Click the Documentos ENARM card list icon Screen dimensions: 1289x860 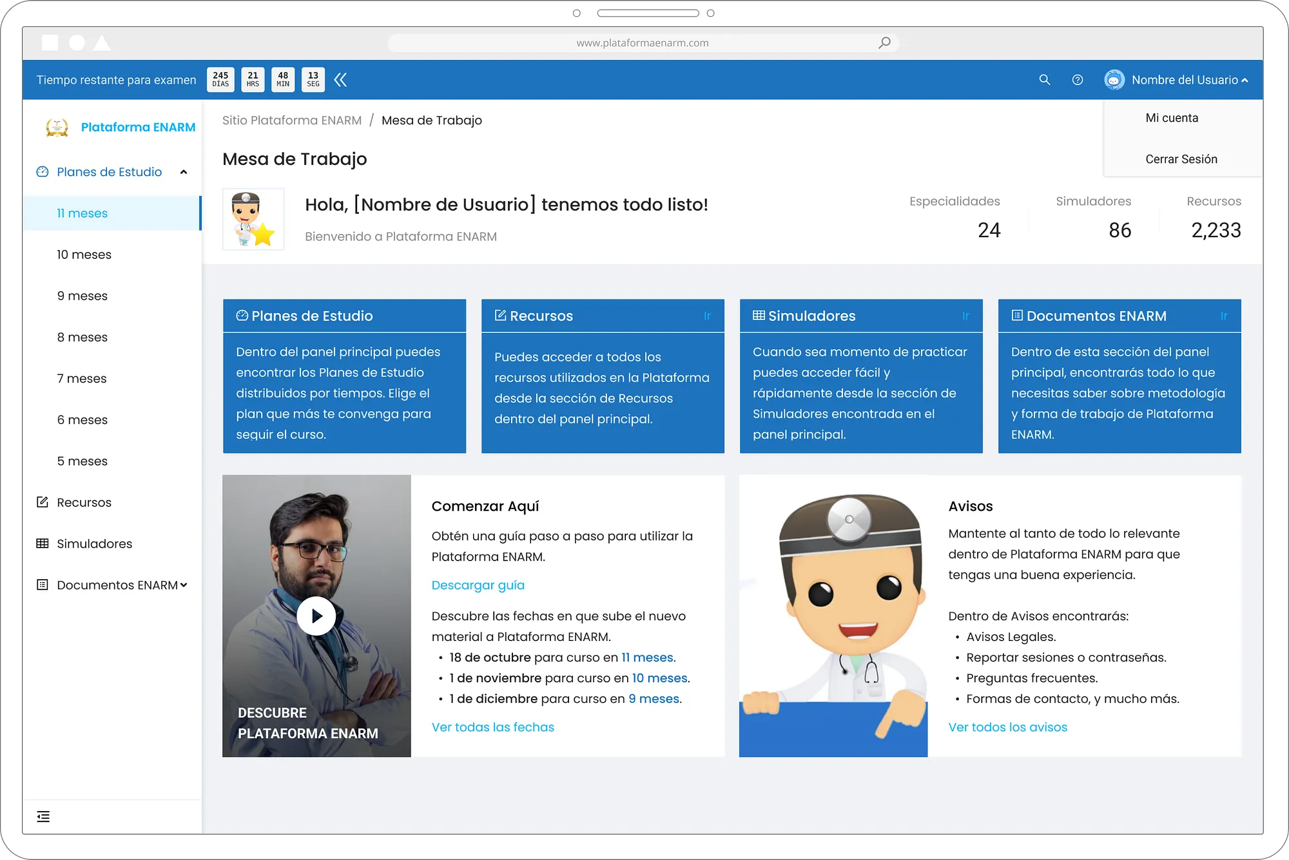pos(1018,316)
